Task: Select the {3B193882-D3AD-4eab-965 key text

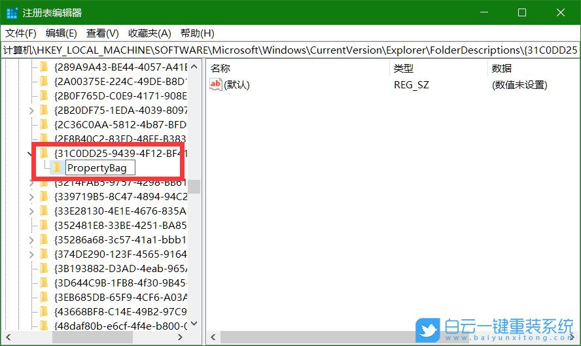Action: pos(121,269)
